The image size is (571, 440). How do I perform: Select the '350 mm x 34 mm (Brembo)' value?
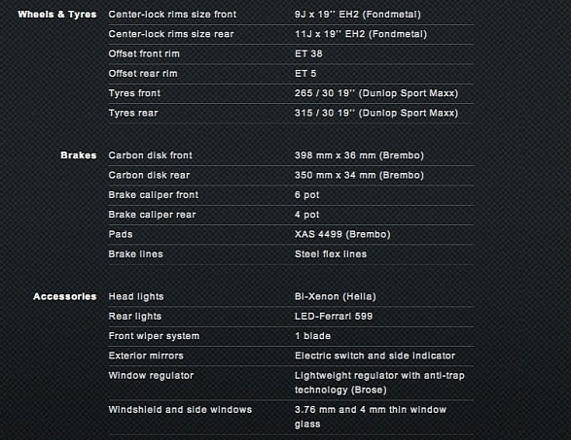tap(359, 175)
